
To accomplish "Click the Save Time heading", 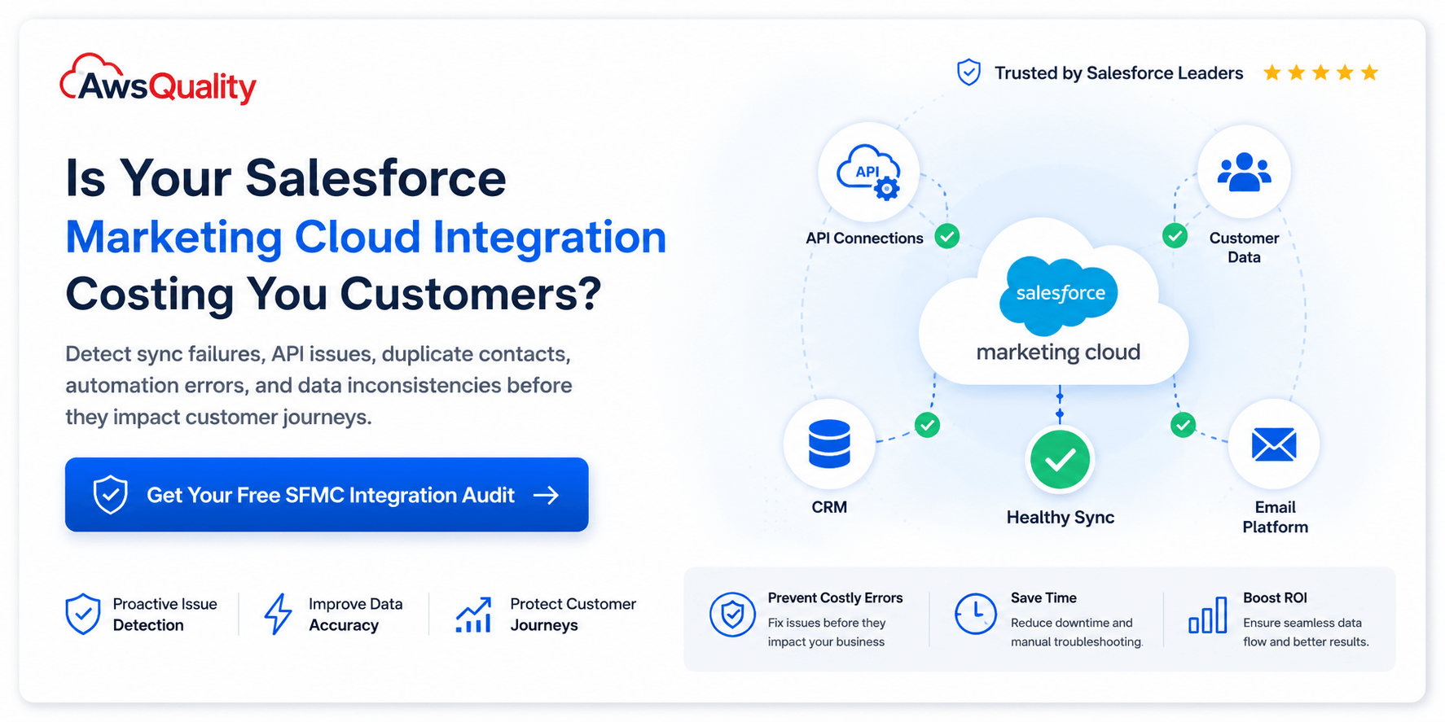I will pyautogui.click(x=1043, y=598).
